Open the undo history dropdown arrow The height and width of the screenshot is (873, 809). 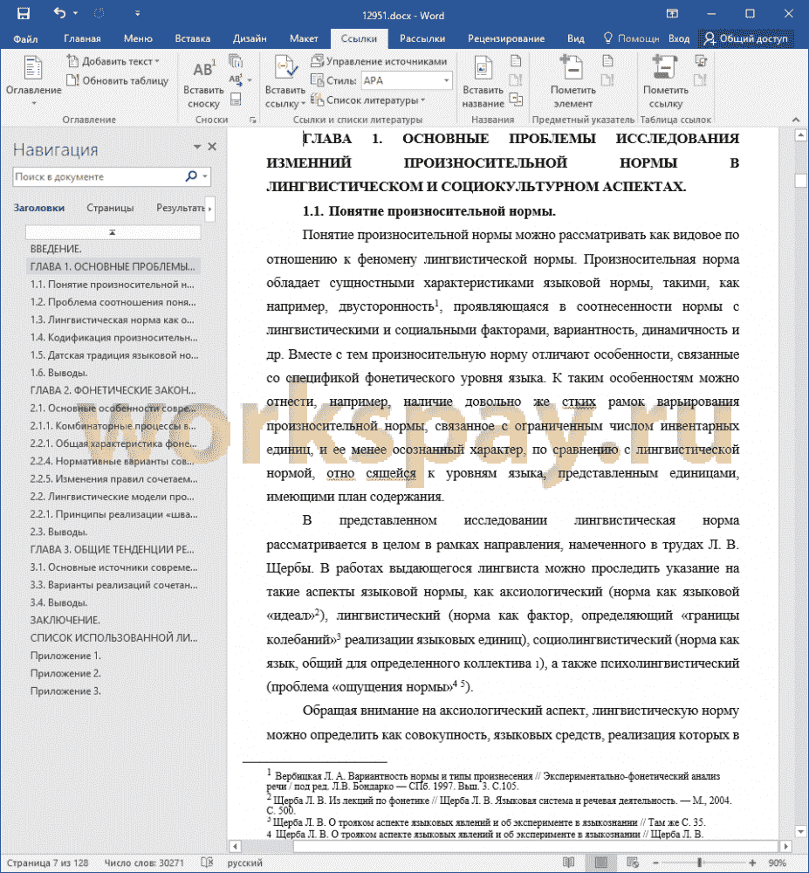pos(75,14)
